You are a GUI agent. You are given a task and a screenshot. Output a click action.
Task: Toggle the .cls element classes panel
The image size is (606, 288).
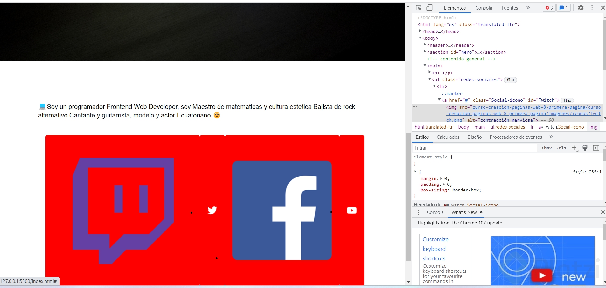coord(561,148)
